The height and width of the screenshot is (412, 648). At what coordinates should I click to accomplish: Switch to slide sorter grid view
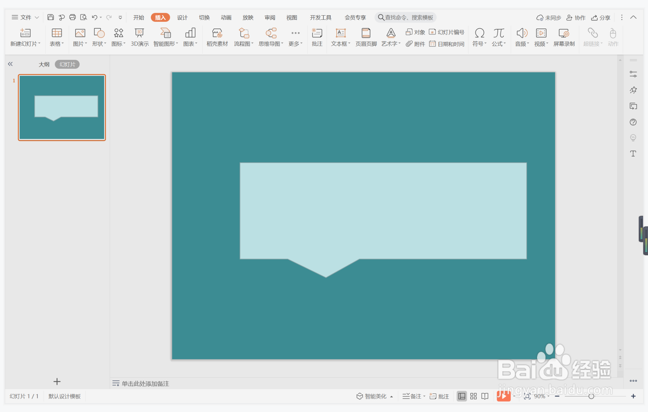[473, 396]
